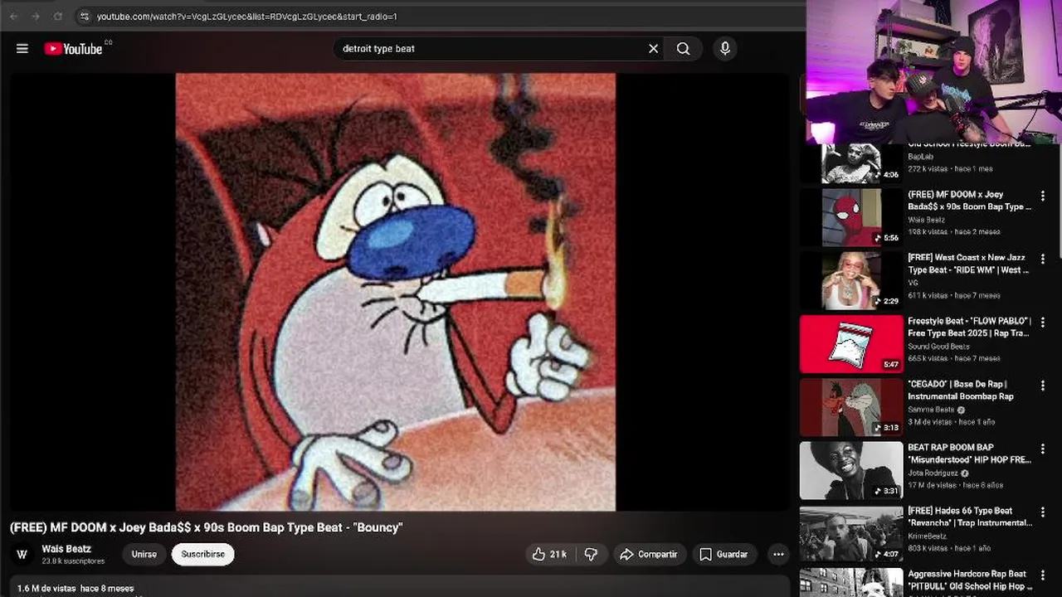1062x597 pixels.
Task: Open options for 'MF DOOM x Joey Bada$$' suggestion
Action: (1043, 197)
